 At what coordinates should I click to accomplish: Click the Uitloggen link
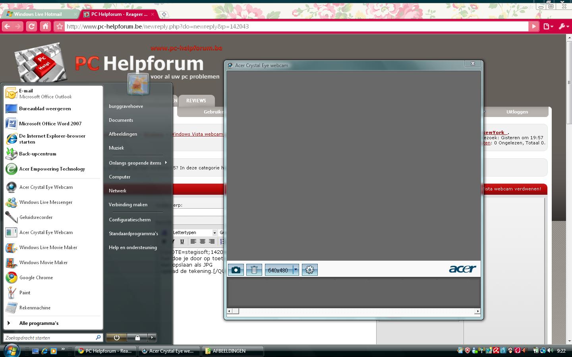517,112
